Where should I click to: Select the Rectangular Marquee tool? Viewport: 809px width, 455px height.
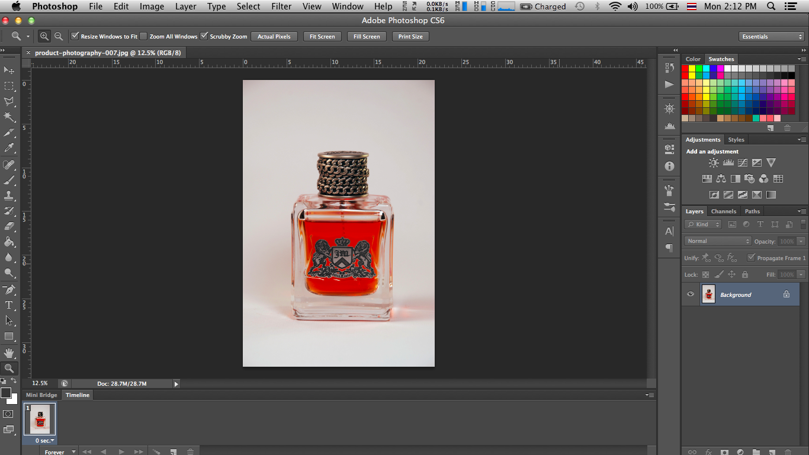click(x=9, y=86)
